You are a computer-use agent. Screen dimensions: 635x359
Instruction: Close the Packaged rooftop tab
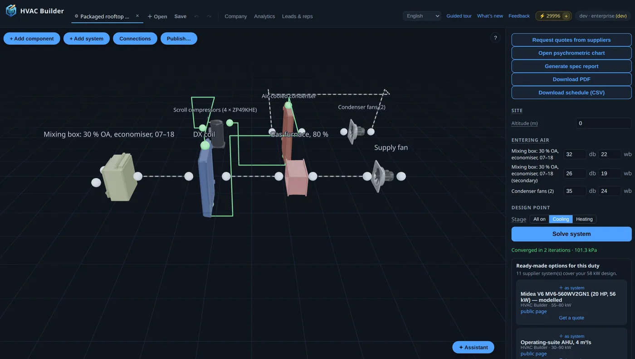point(137,16)
